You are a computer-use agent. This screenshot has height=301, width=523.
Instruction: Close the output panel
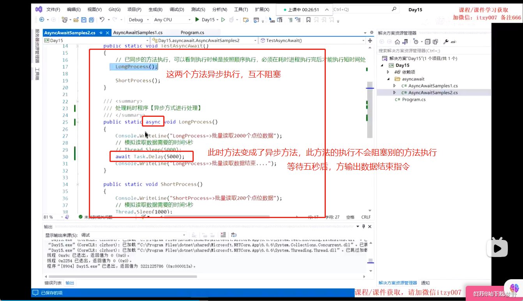[370, 227]
